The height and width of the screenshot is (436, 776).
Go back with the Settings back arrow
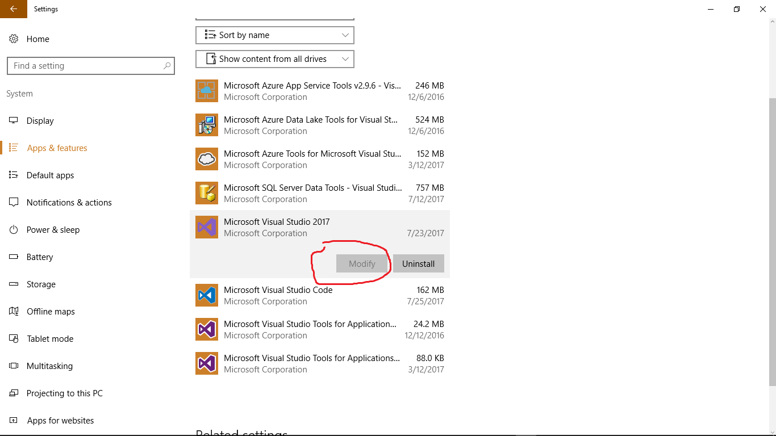tap(13, 9)
